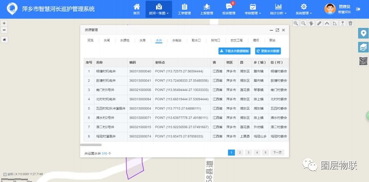Open the 上报管理 module
369x182 pixels.
[x=207, y=10]
